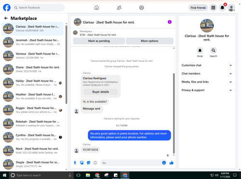Viewport: 241px width, 179px height.
Task: Open the emoji picker smiley icon
Action: [164, 163]
